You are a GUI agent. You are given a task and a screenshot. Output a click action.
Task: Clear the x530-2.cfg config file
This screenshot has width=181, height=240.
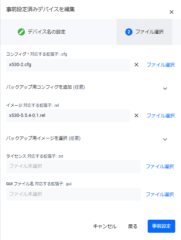coord(136,65)
